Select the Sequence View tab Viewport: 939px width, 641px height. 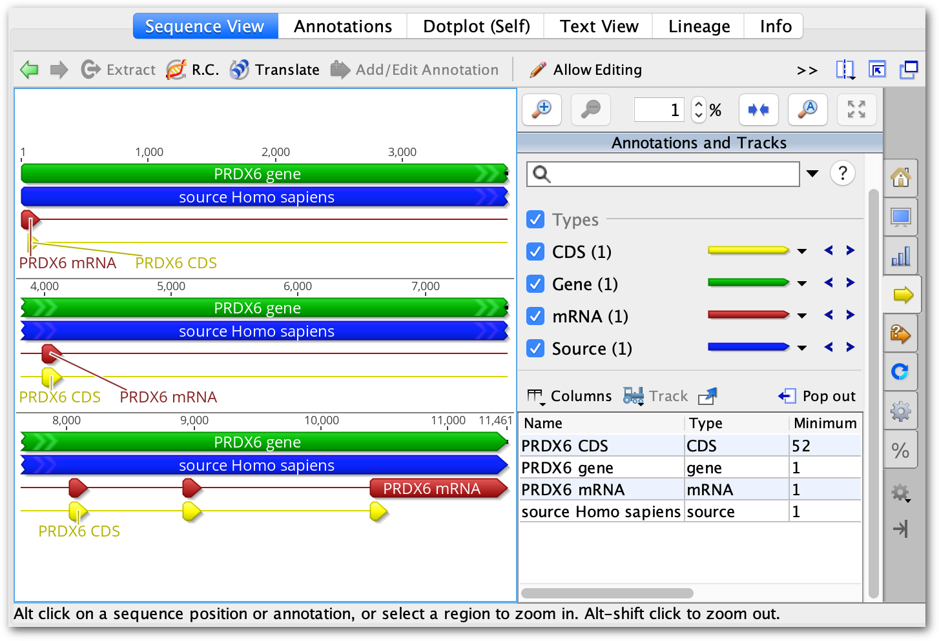tap(205, 26)
